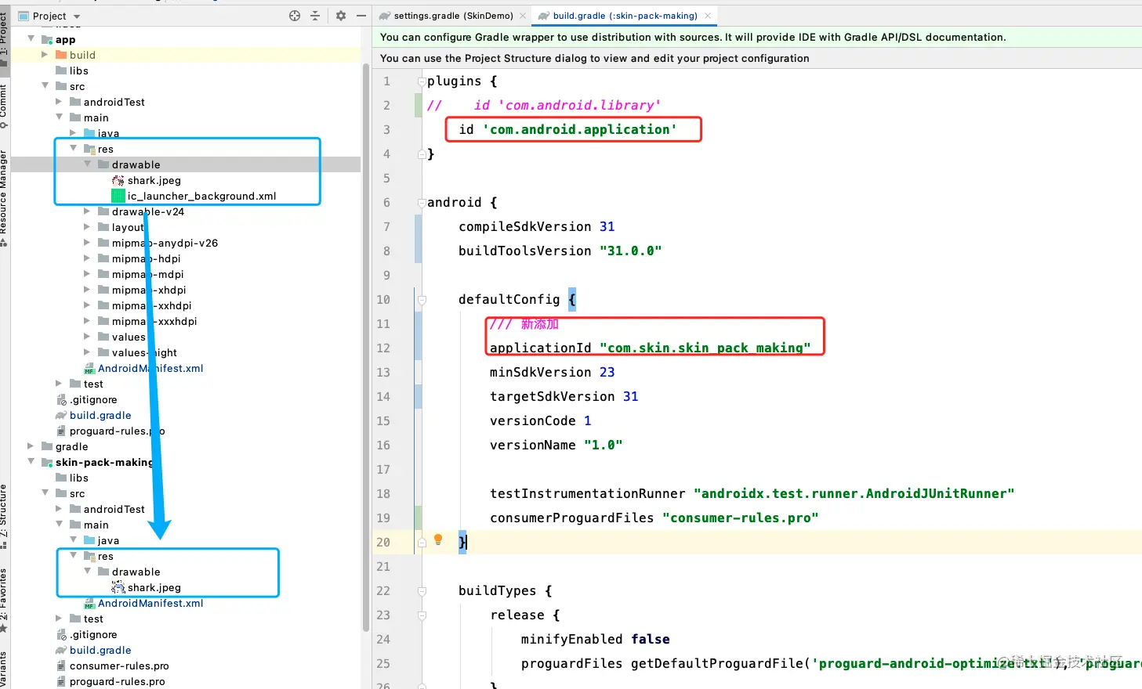Screen dimensions: 1142x689
Task: Expand the gradle folder
Action: point(31,446)
